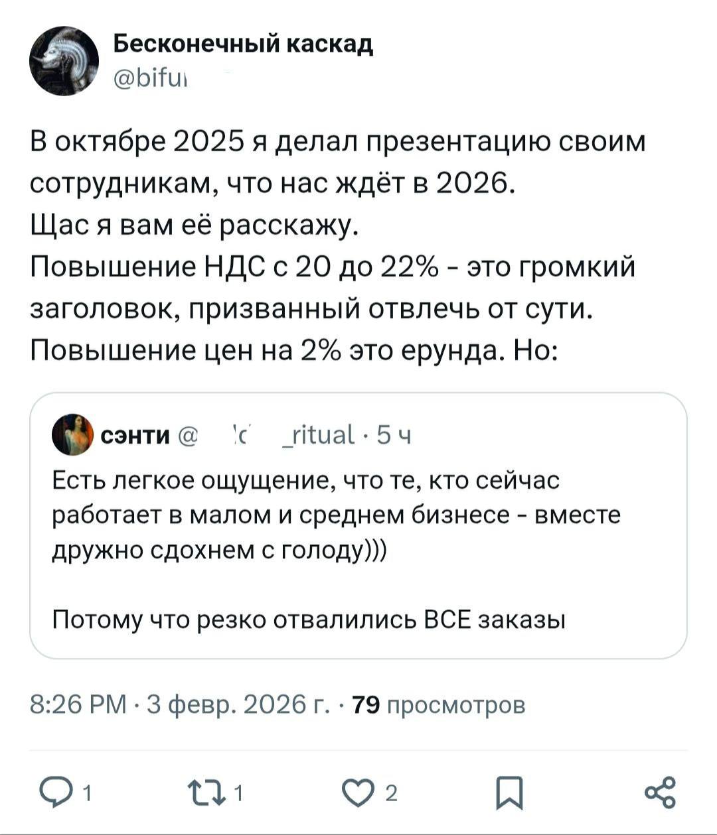Open the Бесконечный каскад profile avatar
This screenshot has width=717, height=835.
click(x=64, y=61)
